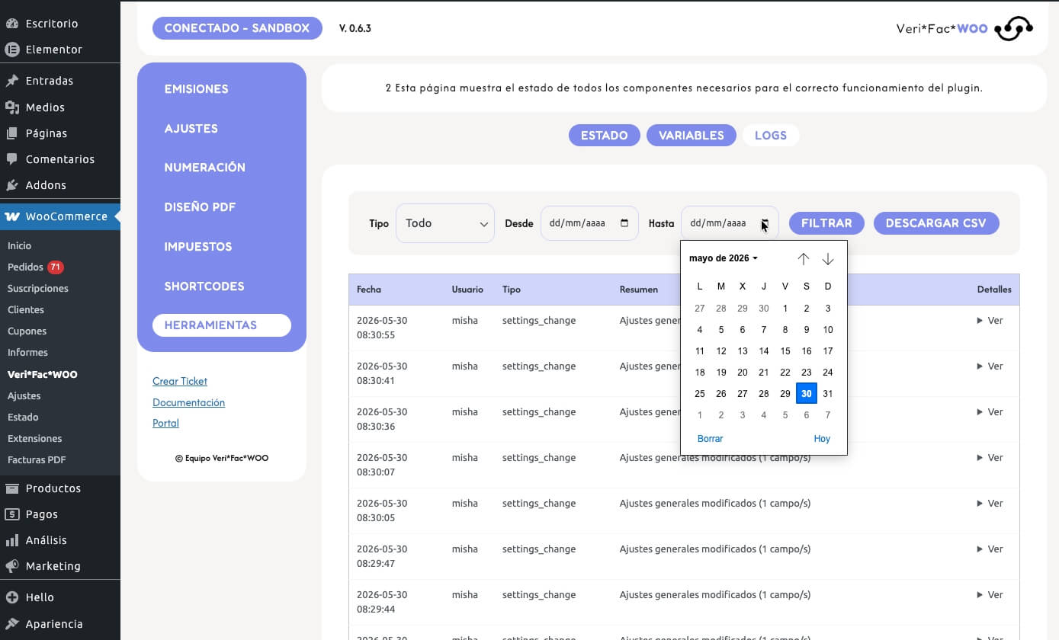1059x640 pixels.
Task: Click the Marketing megaphone icon
Action: coord(12,566)
